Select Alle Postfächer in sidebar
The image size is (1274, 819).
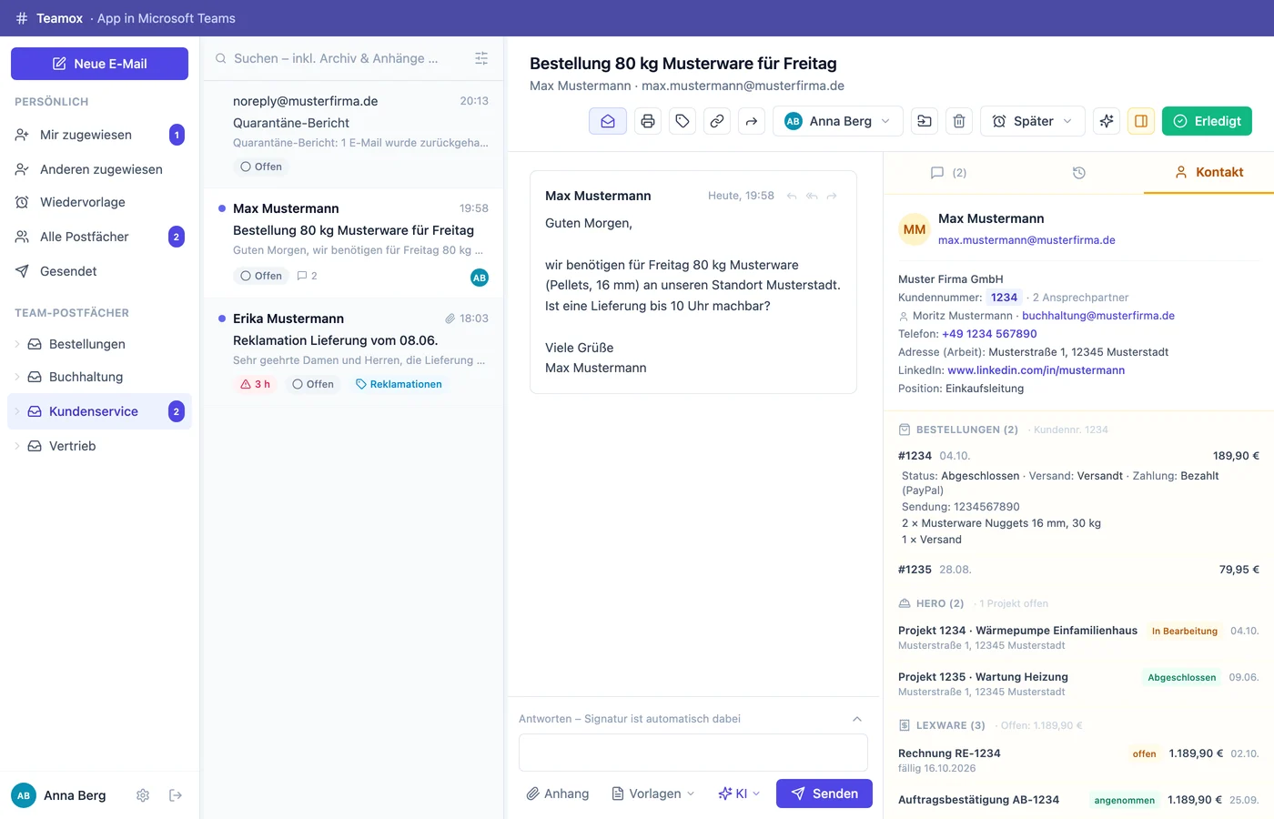[99, 237]
